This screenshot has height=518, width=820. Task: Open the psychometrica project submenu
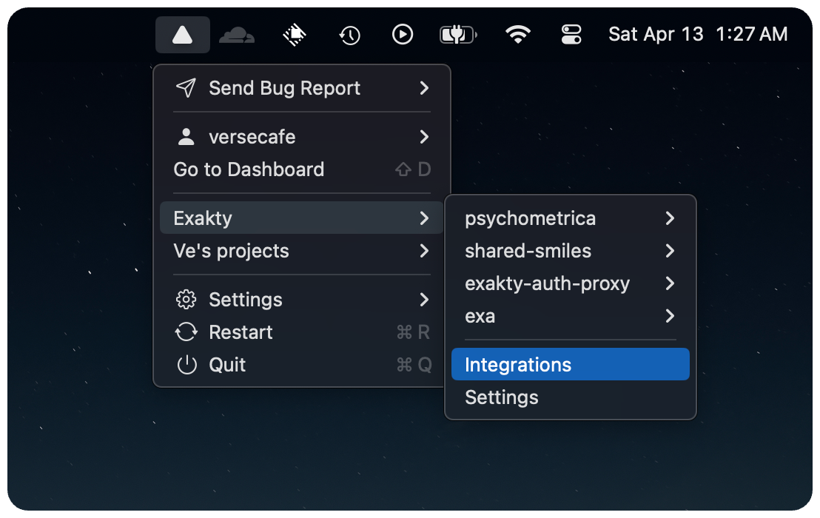pos(569,218)
